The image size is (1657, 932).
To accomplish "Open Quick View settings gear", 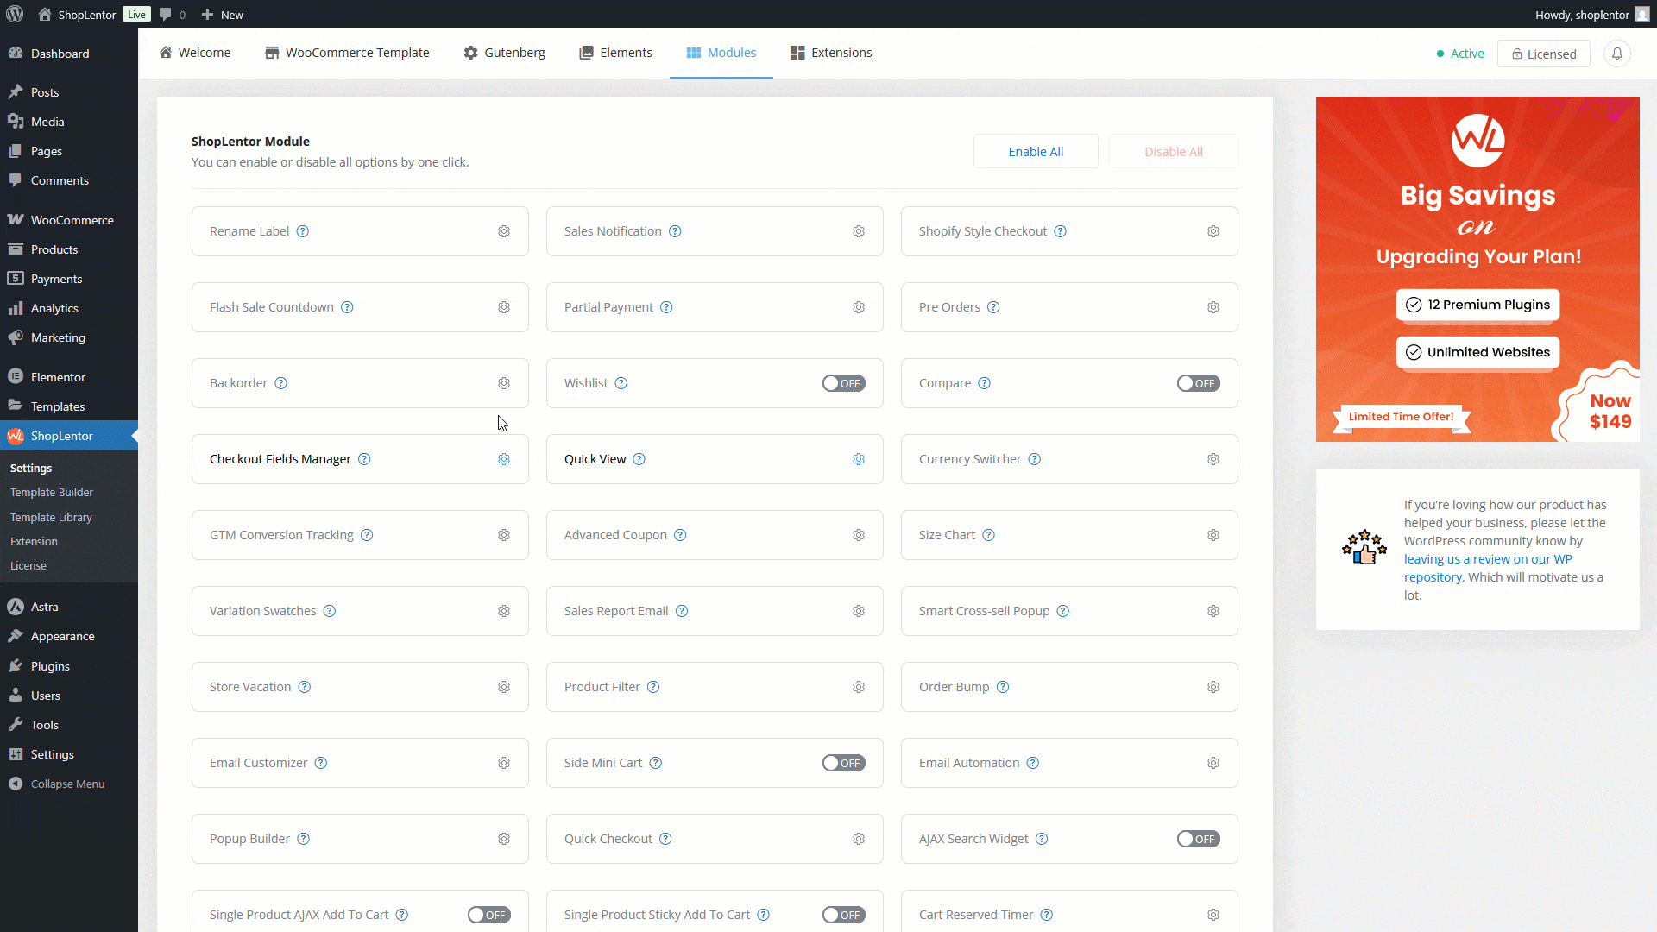I will coord(859,459).
